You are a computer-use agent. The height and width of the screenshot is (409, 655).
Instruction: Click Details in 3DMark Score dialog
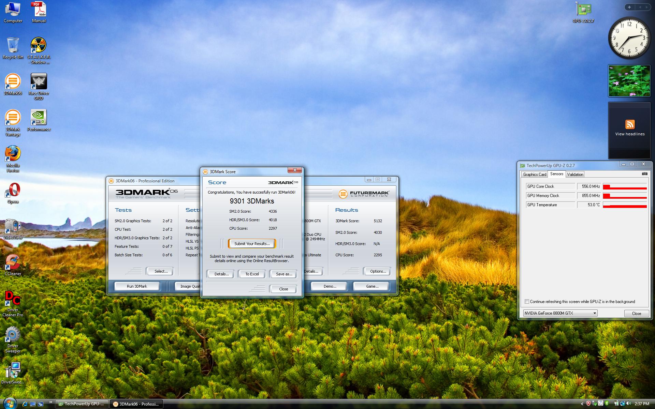pos(221,274)
